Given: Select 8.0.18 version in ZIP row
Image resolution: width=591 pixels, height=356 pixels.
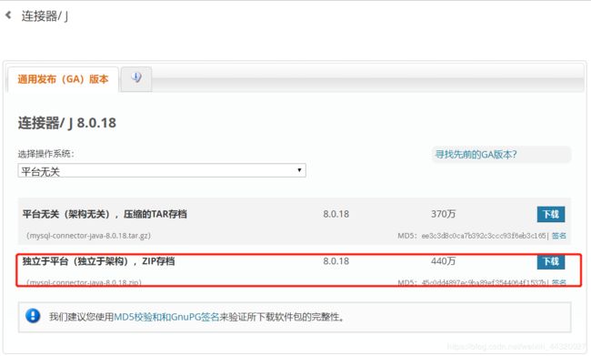Looking at the screenshot, I should click(336, 261).
